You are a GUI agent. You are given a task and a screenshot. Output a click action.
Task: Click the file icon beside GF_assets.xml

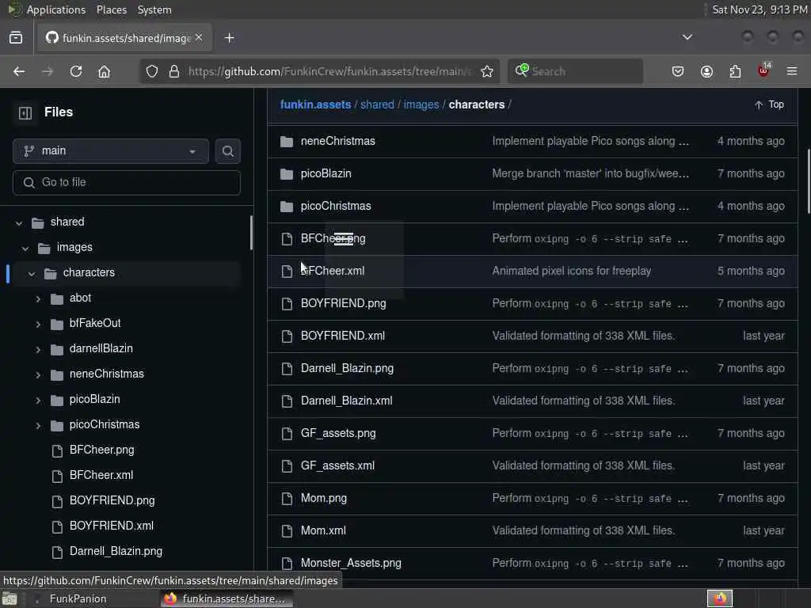[x=287, y=465]
